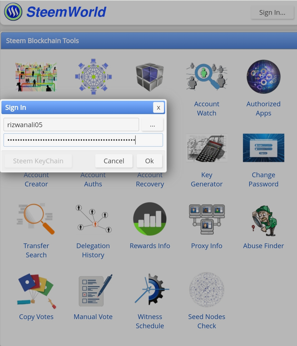Image resolution: width=297 pixels, height=346 pixels.
Task: Close the Sign In dialog with x
Action: (x=159, y=108)
